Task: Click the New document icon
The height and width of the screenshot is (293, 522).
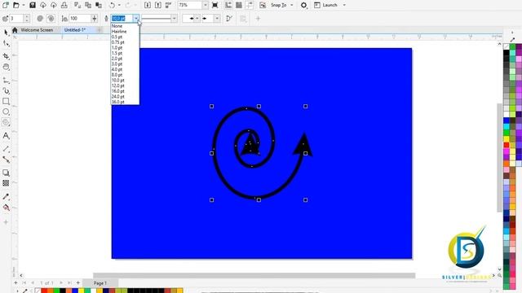Action: (6, 5)
